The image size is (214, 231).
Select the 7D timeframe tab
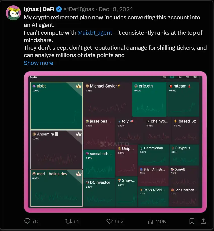[x=165, y=77]
